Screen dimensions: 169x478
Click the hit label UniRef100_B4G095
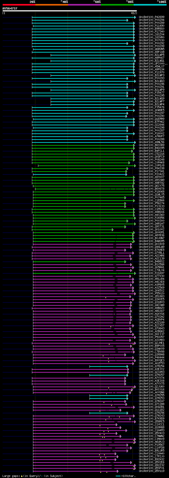pos(152,148)
